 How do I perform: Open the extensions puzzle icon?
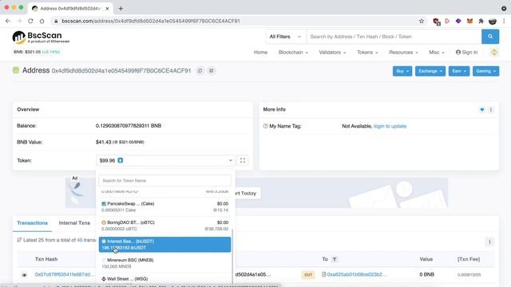481,21
